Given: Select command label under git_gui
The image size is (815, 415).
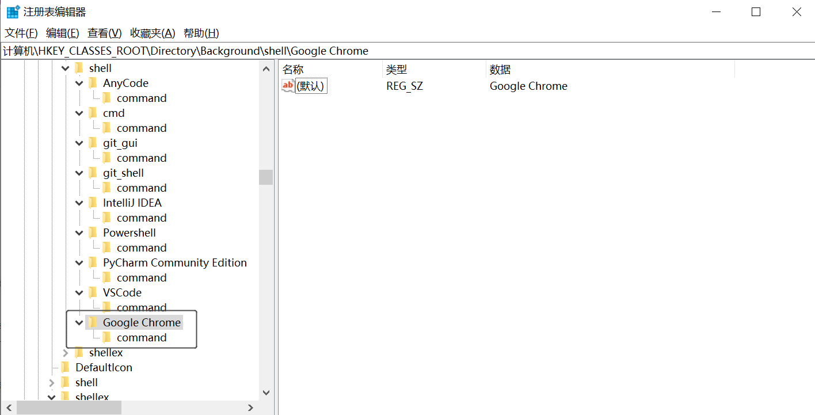Looking at the screenshot, I should tap(142, 158).
